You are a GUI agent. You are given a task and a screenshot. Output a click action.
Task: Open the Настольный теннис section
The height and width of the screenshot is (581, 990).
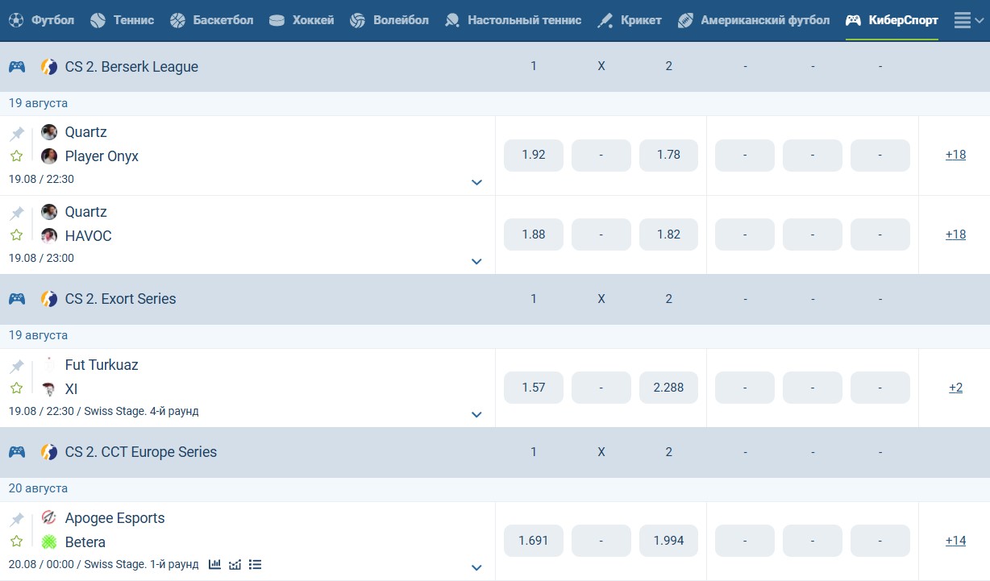click(x=513, y=20)
